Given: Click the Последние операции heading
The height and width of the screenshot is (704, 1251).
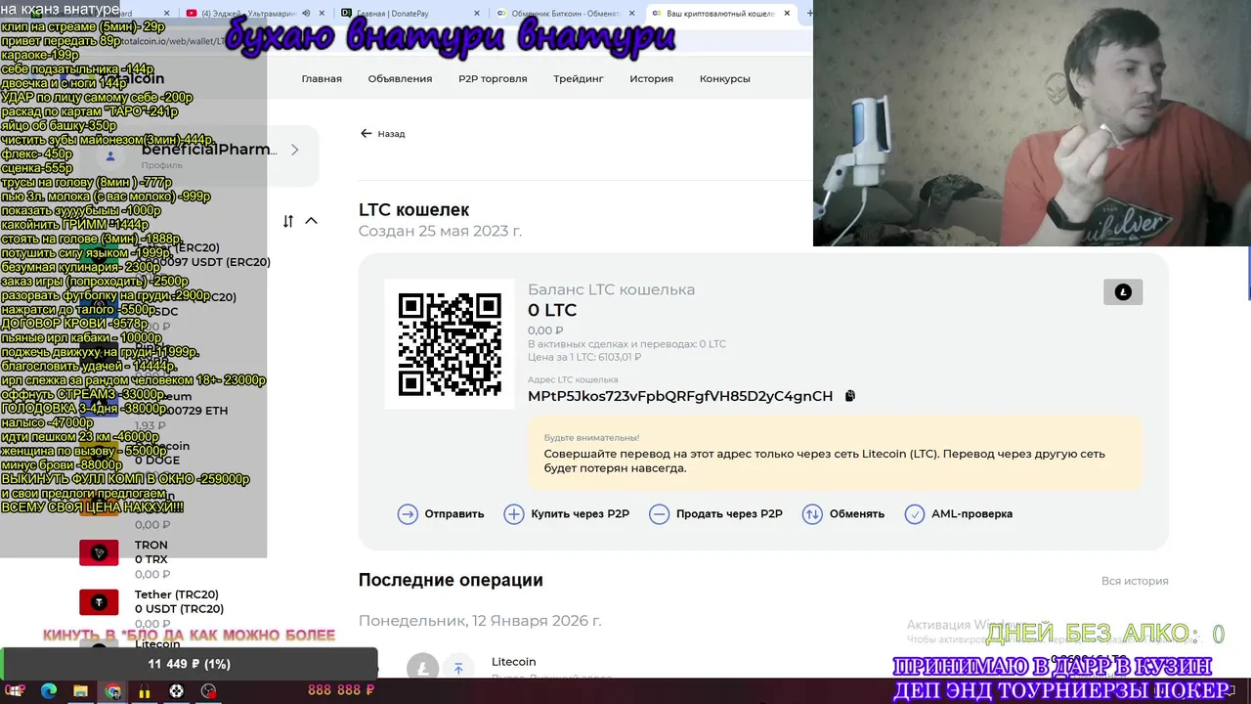Looking at the screenshot, I should (x=451, y=580).
